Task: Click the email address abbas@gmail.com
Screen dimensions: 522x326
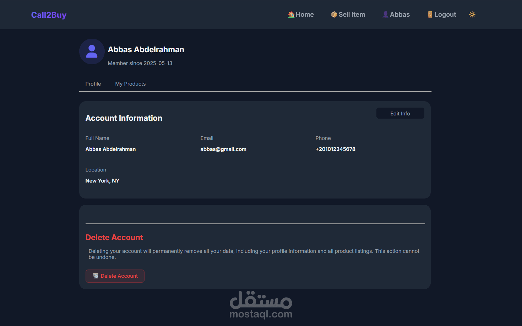Action: [223, 149]
